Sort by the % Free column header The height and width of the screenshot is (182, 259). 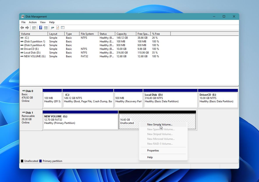click(161, 34)
